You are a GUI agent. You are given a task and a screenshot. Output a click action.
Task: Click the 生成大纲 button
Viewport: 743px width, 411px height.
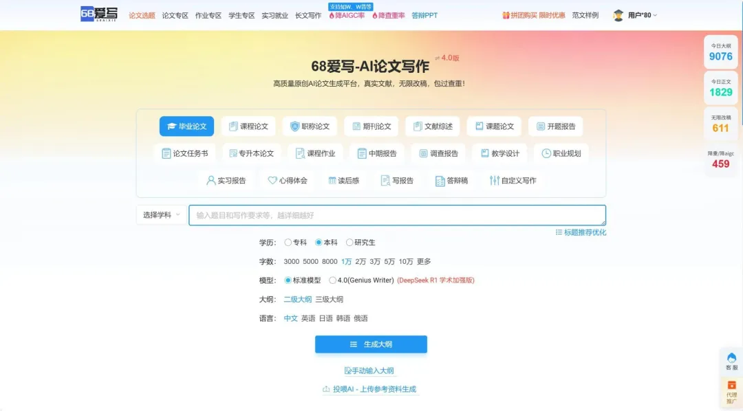tap(371, 344)
